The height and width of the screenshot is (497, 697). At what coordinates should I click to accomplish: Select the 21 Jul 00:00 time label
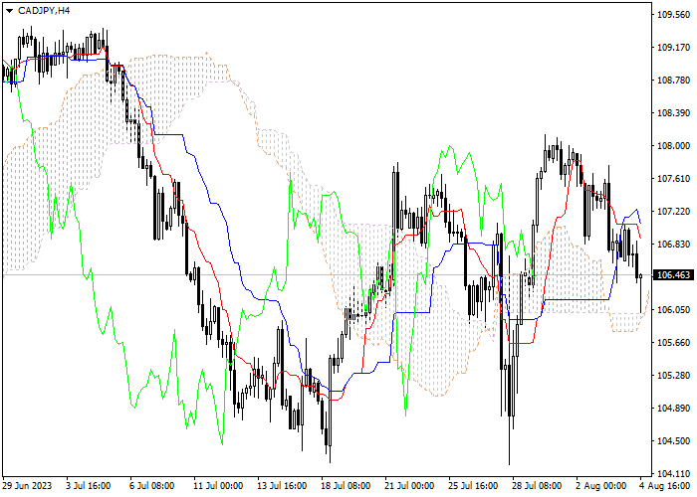pos(410,485)
